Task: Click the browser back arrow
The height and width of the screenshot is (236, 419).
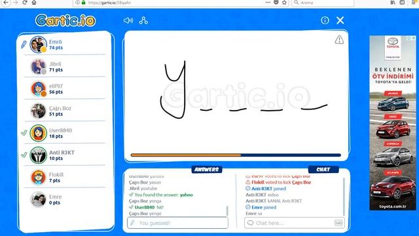Action: (x=6, y=3)
